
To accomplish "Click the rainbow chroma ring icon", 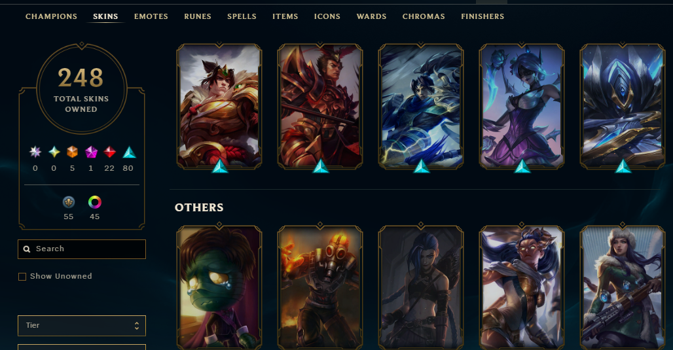I will coord(94,202).
